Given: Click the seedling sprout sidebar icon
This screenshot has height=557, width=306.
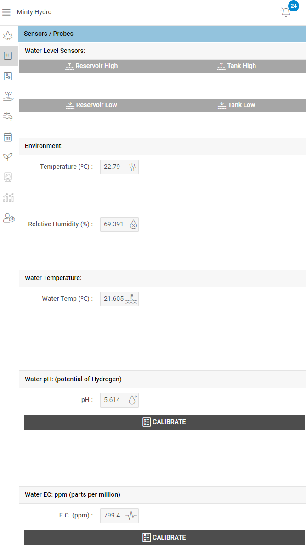Looking at the screenshot, I should [8, 157].
